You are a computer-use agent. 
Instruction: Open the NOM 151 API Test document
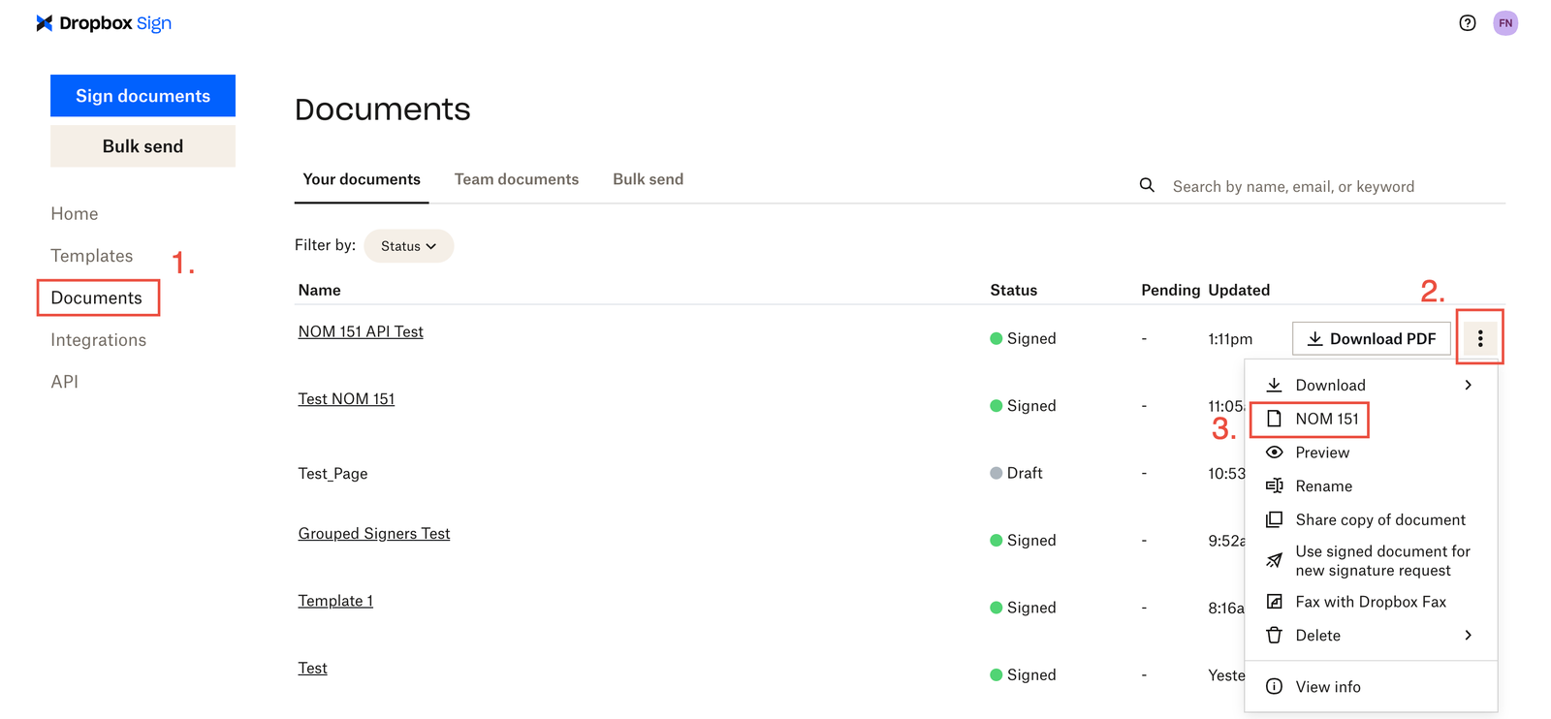tap(361, 331)
